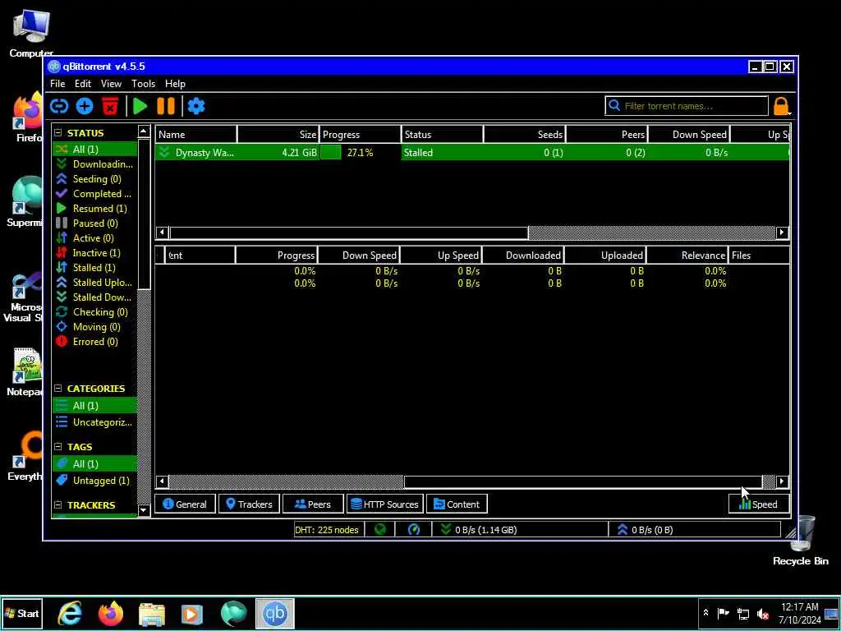
Task: Select the Stalled (1) filter
Action: (x=95, y=268)
